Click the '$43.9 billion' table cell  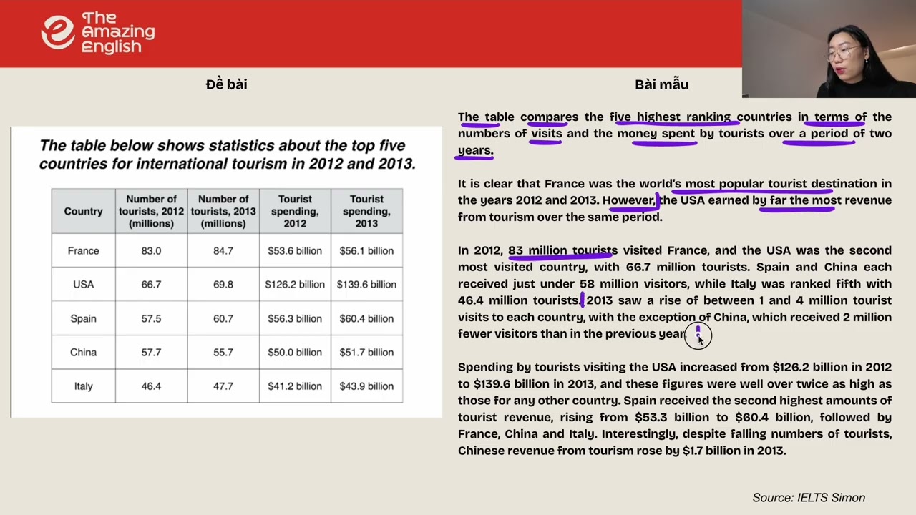[366, 386]
